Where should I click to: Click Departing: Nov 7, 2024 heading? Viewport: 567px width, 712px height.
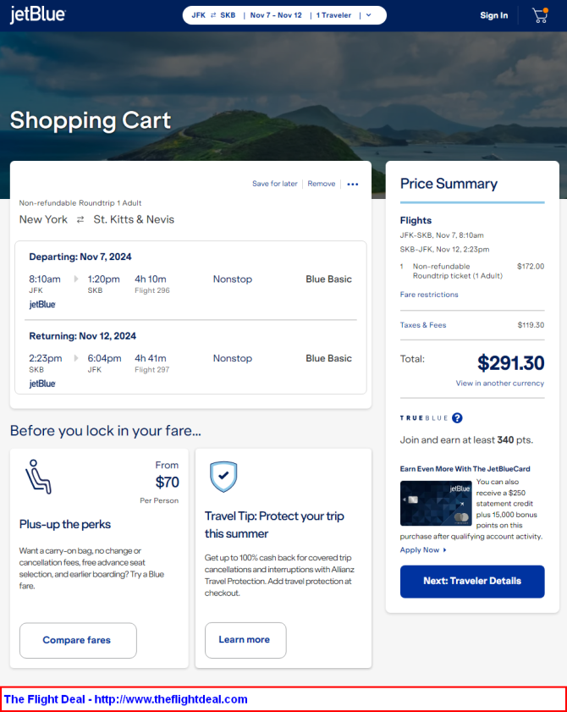[80, 257]
